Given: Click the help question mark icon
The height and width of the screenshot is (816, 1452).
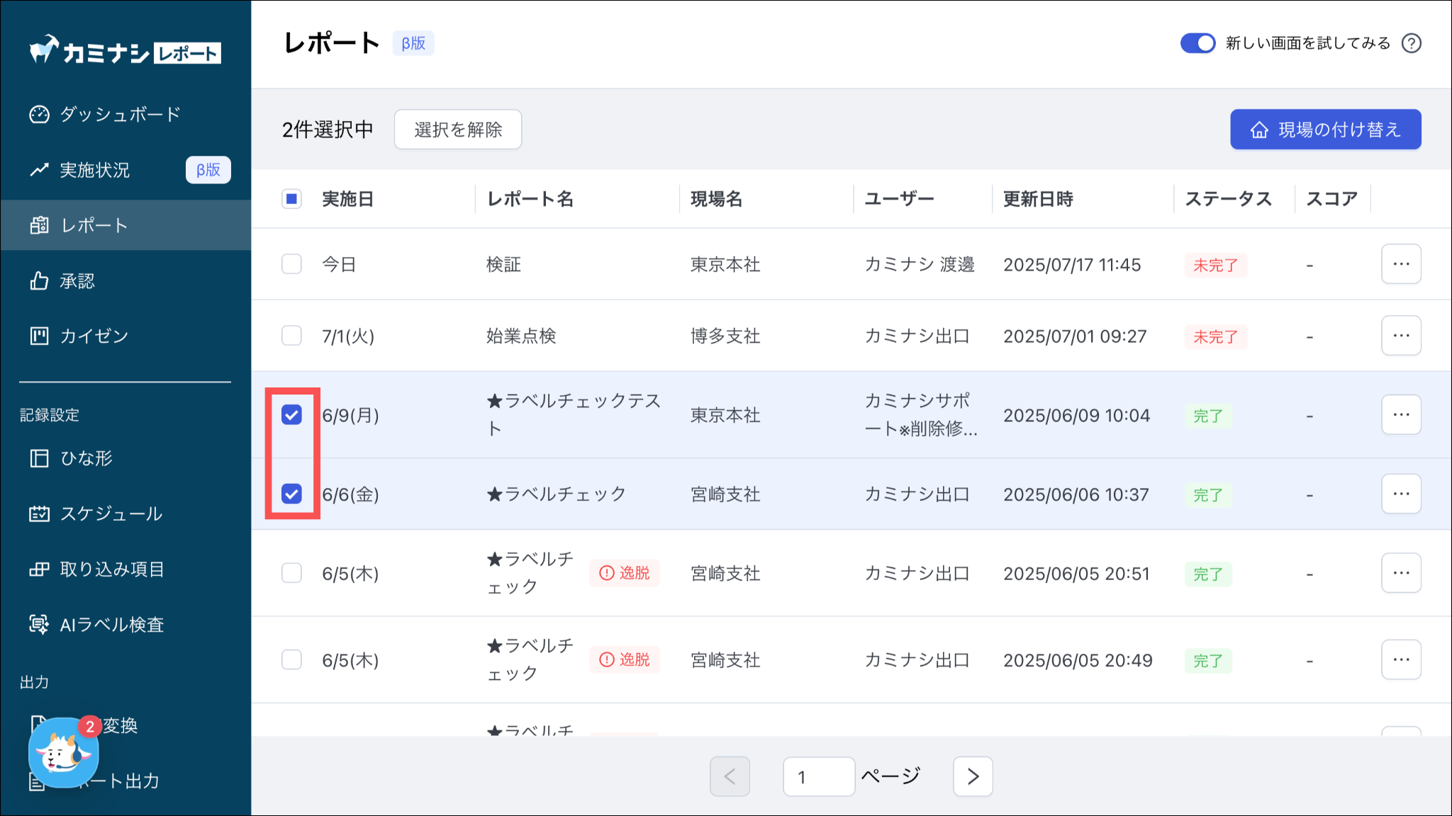Looking at the screenshot, I should (1411, 43).
